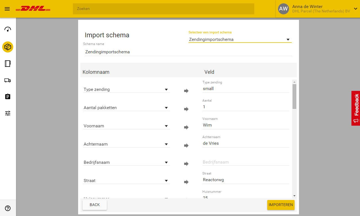360x216 pixels.
Task: Edit the Aantal field value 1
Action: click(246, 107)
